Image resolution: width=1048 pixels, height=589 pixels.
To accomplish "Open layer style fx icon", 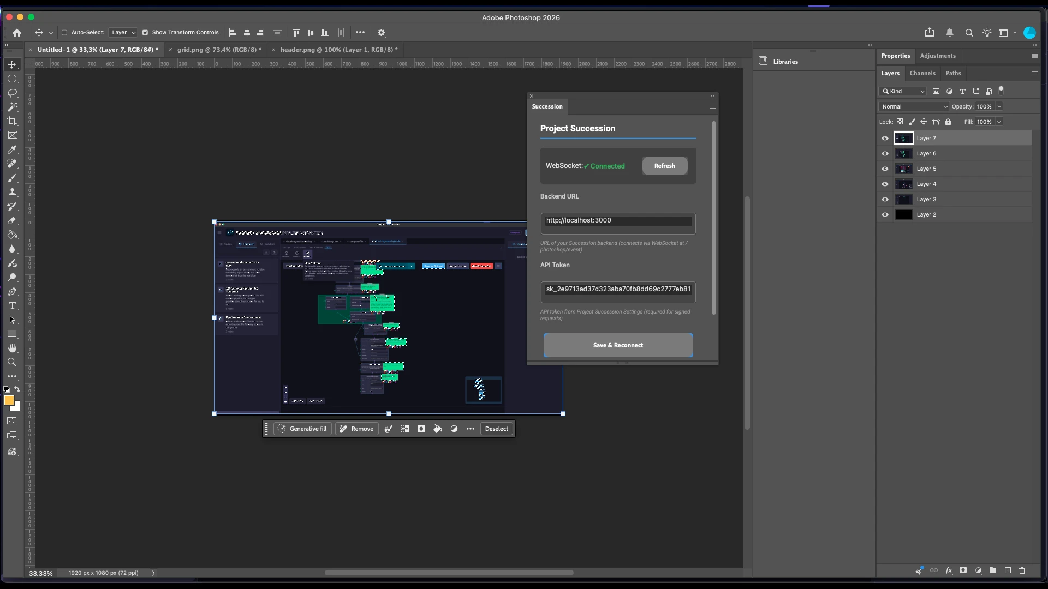I will (x=949, y=570).
